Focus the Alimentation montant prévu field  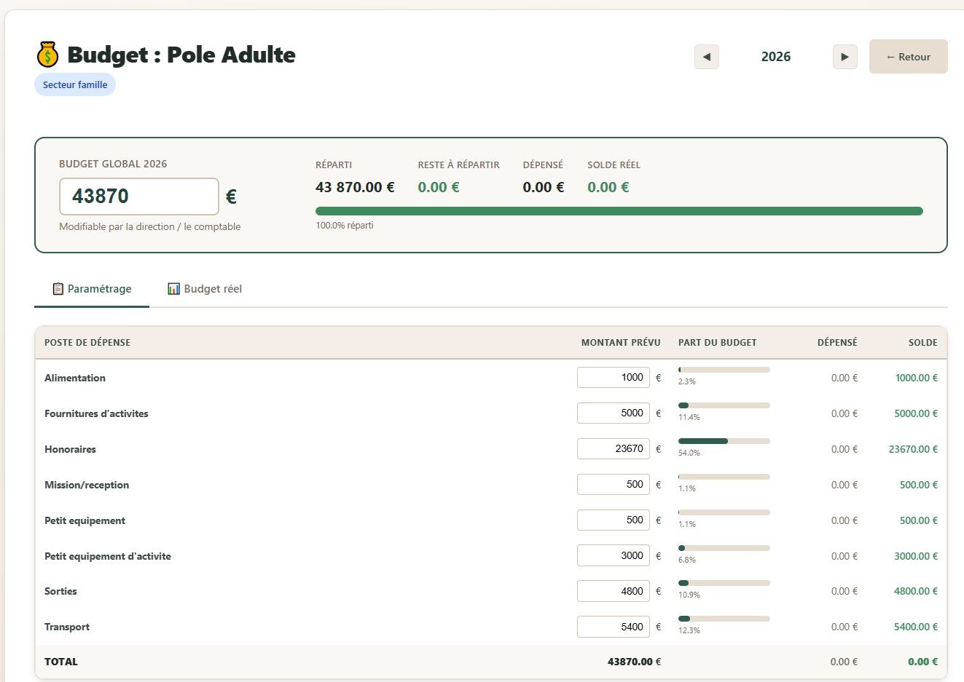(x=613, y=377)
